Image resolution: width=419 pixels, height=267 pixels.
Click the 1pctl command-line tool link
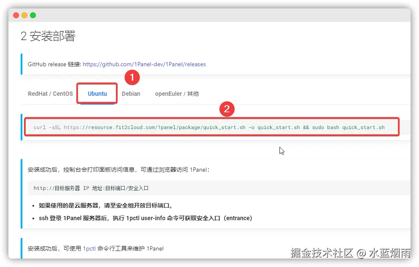pyautogui.click(x=89, y=248)
